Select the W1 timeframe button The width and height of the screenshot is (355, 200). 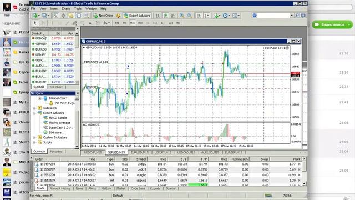[x=170, y=23]
